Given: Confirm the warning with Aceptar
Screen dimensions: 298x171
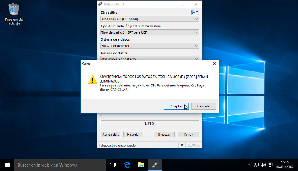Looking at the screenshot, I should [x=176, y=106].
